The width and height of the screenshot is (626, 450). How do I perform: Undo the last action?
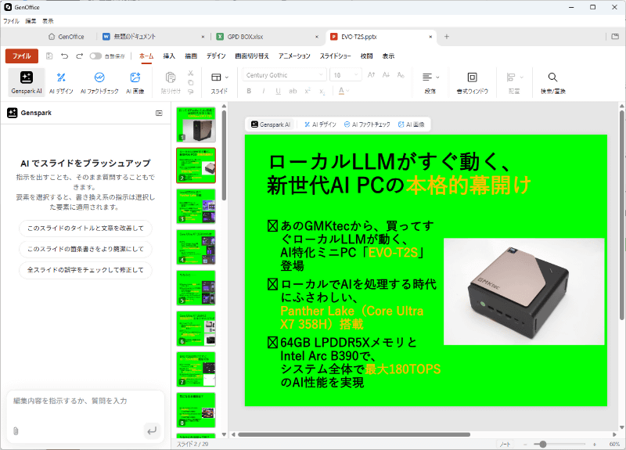pyautogui.click(x=64, y=56)
